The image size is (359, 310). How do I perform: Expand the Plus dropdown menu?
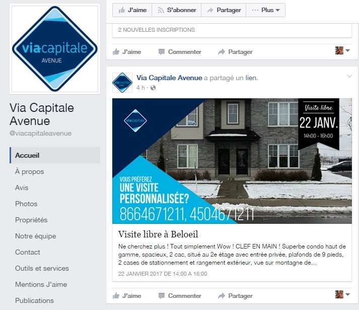265,10
